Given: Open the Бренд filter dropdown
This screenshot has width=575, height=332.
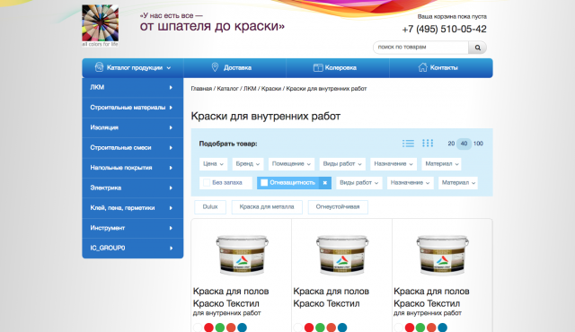Looking at the screenshot, I should tap(248, 164).
